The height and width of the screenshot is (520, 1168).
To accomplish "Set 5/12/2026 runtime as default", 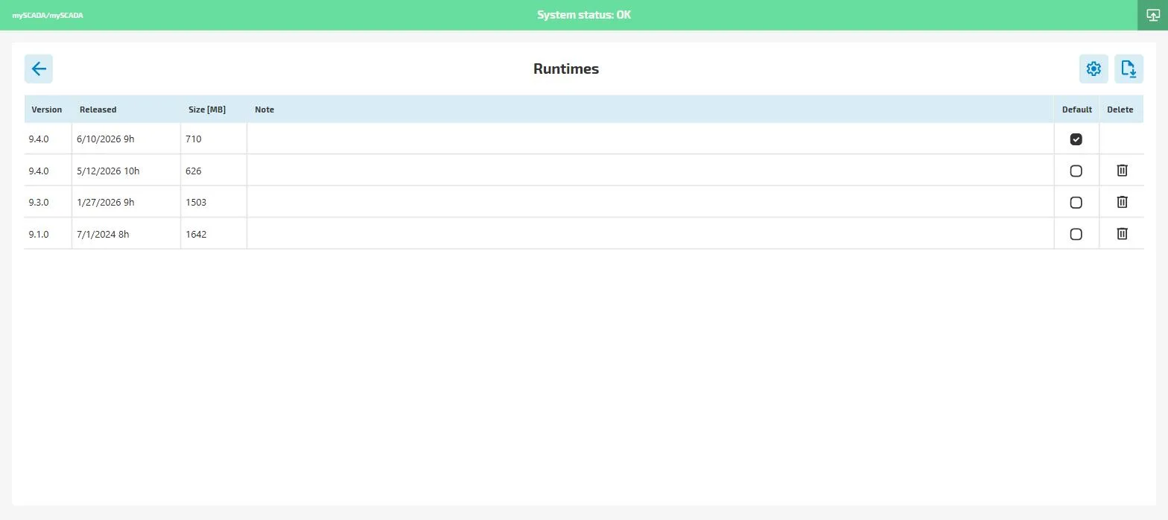I will 1076,171.
